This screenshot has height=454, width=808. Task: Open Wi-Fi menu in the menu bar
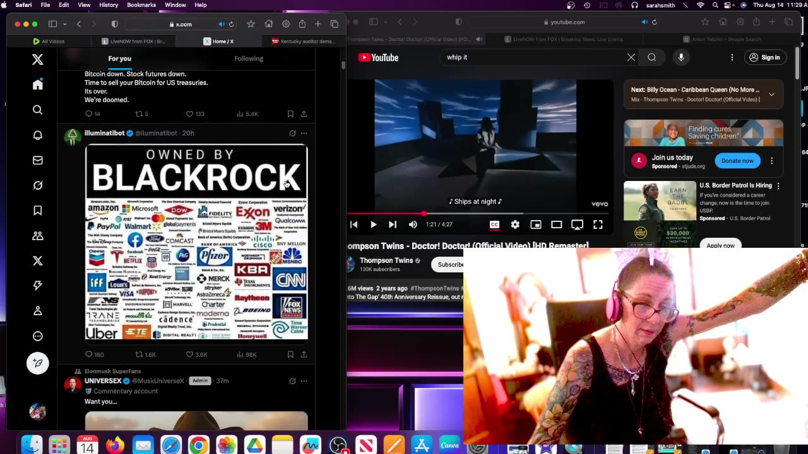[x=700, y=5]
